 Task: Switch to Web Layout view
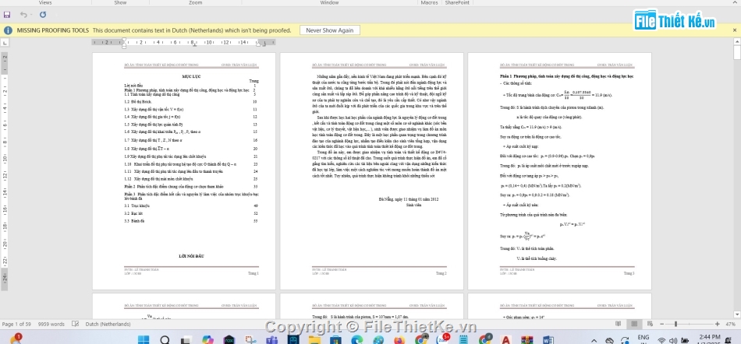pos(650,325)
